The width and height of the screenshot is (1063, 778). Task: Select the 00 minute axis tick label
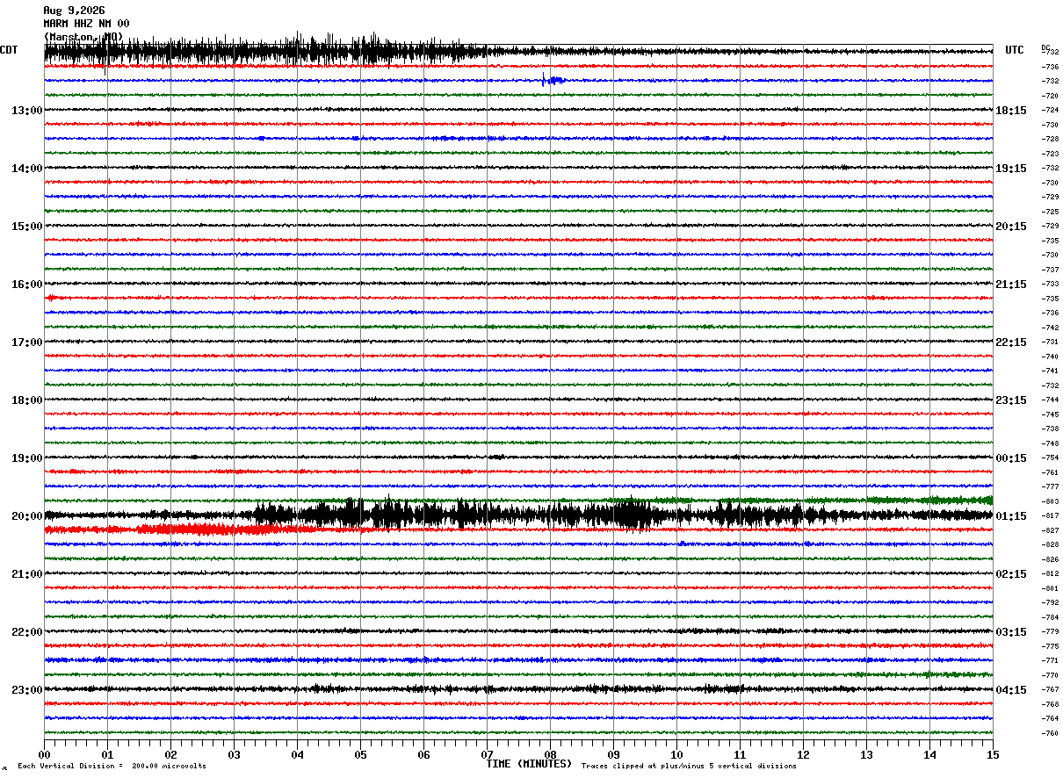pyautogui.click(x=44, y=754)
